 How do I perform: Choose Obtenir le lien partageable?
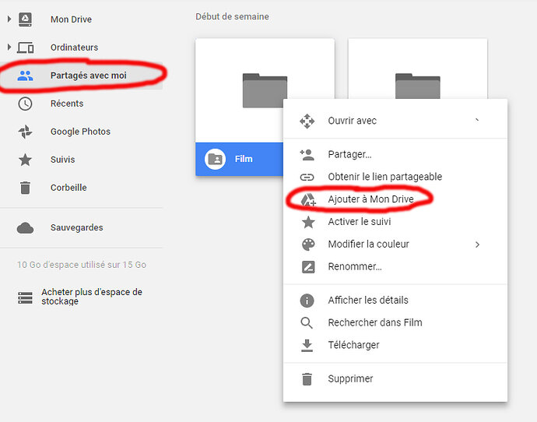pos(395,177)
